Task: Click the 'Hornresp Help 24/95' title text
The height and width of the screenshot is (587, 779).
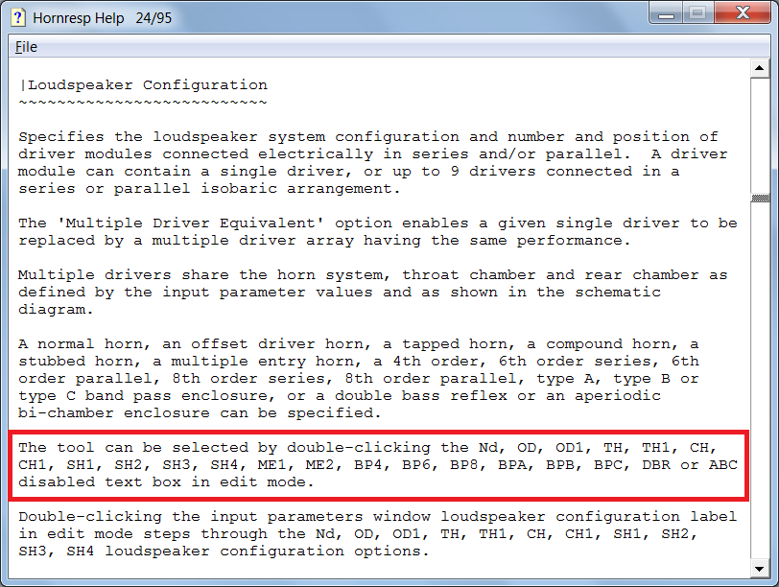Action: point(103,18)
